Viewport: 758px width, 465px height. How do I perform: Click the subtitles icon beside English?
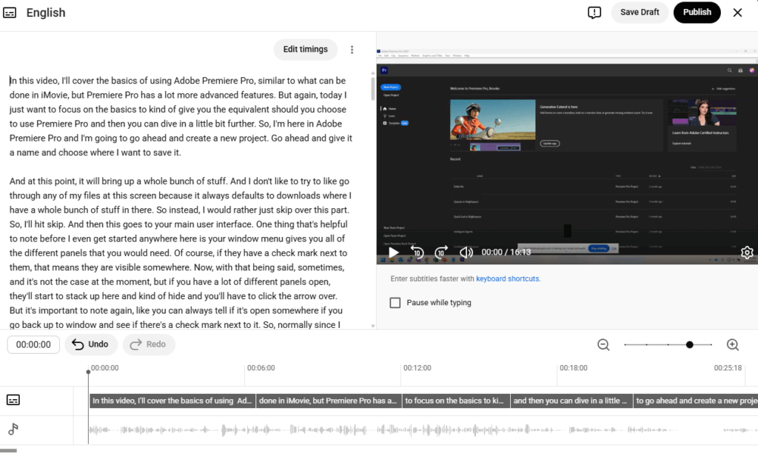pos(10,13)
